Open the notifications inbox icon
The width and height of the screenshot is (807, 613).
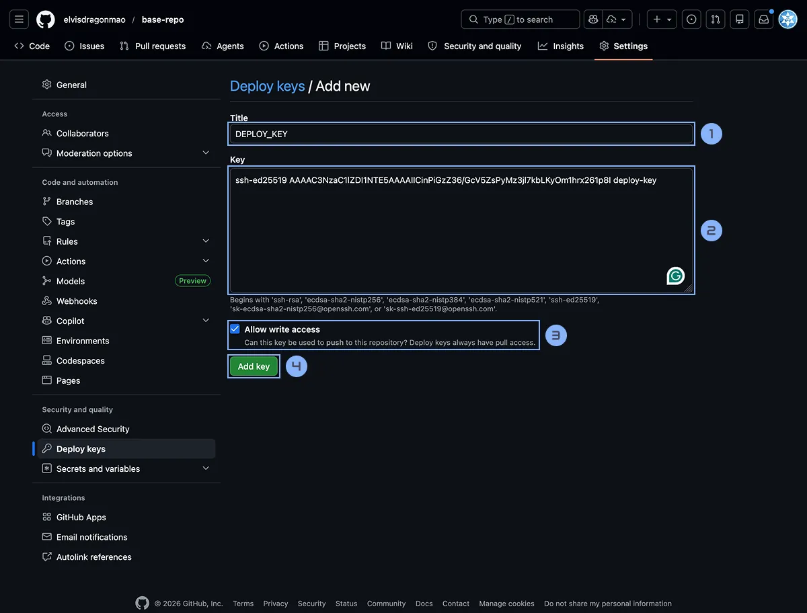coord(763,19)
